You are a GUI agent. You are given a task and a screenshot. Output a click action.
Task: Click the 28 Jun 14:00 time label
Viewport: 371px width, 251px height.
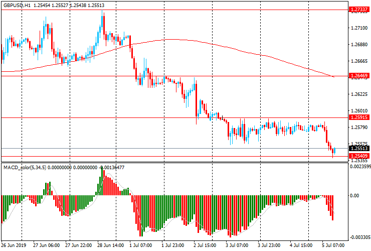pos(110,245)
